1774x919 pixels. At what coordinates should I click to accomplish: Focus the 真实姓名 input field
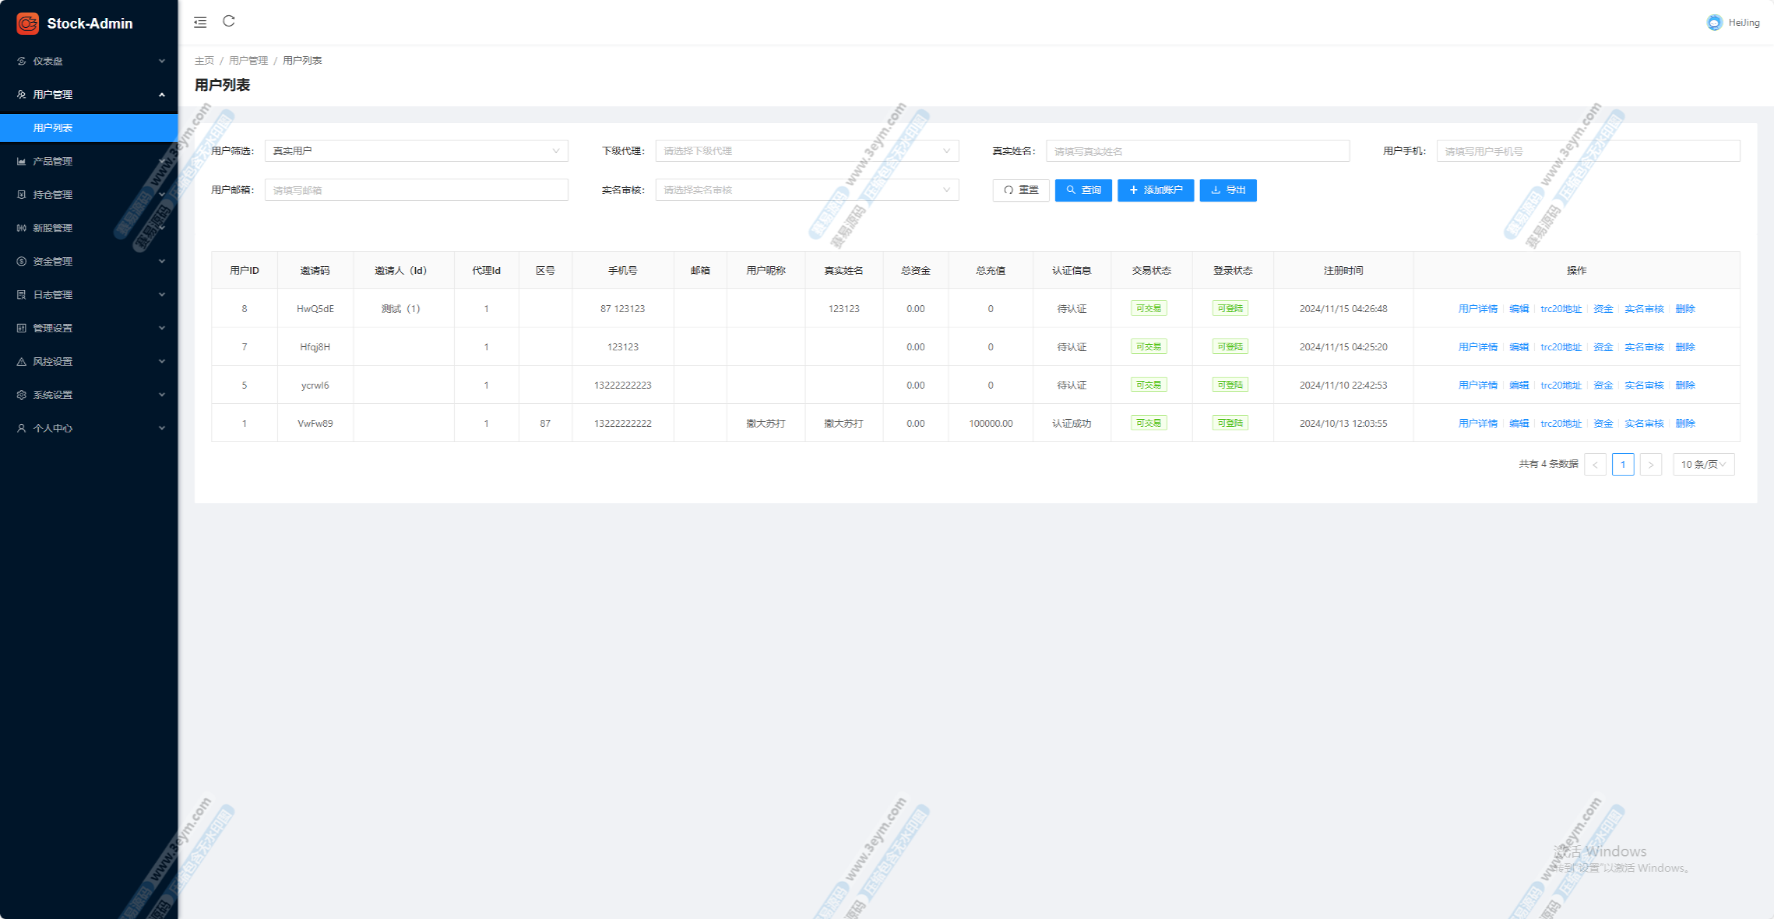(x=1197, y=151)
